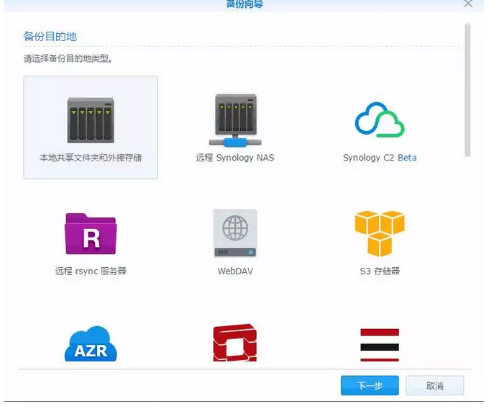
Task: Select local shared folder and external storage icon
Action: [x=91, y=120]
